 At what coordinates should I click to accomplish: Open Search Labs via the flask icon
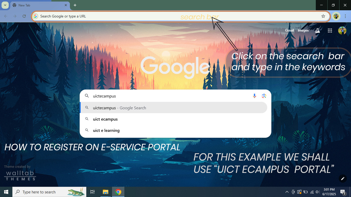(318, 30)
